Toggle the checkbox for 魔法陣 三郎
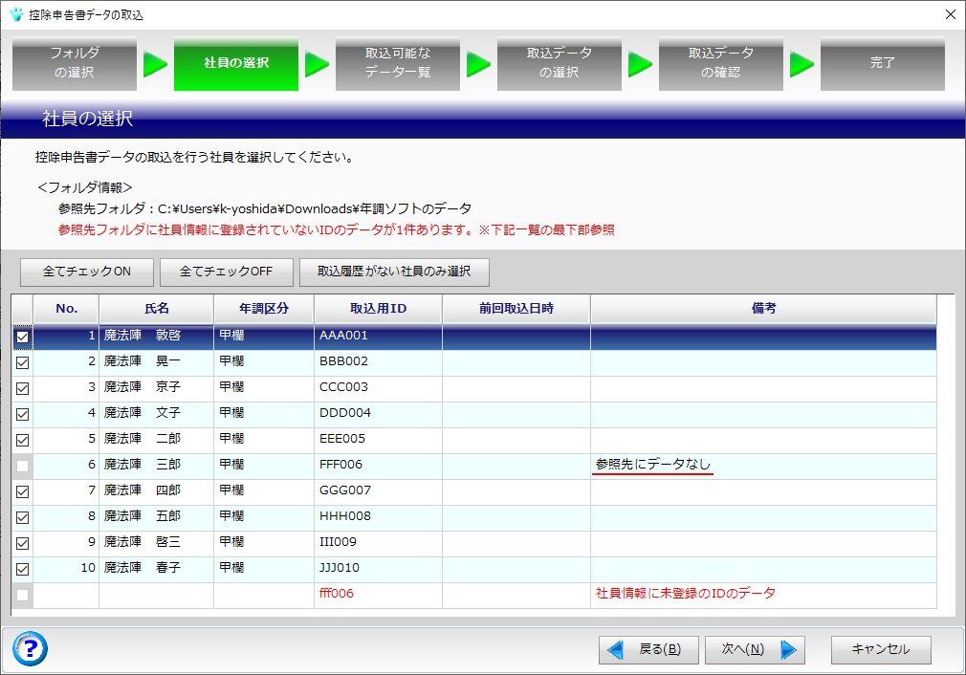 coord(22,467)
